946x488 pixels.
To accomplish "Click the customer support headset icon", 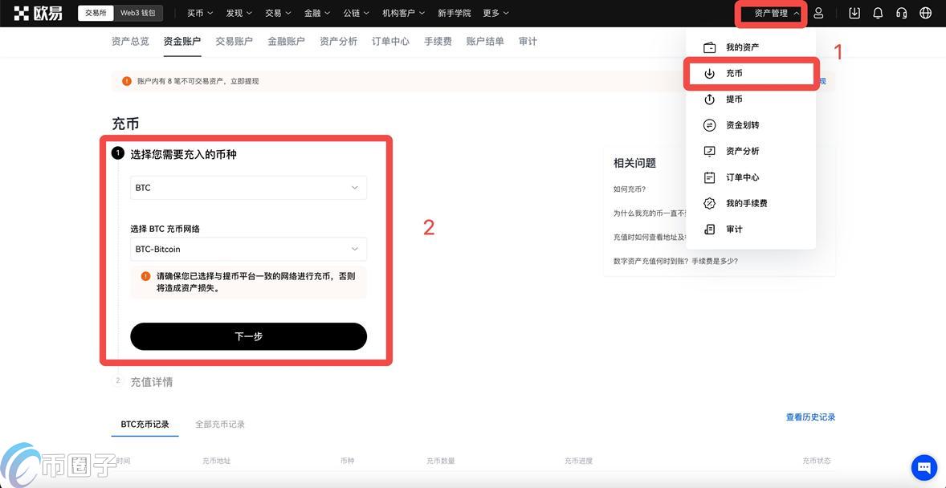I will click(901, 13).
